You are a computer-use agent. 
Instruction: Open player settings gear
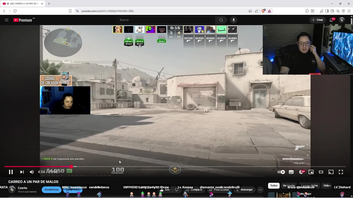pyautogui.click(x=301, y=172)
